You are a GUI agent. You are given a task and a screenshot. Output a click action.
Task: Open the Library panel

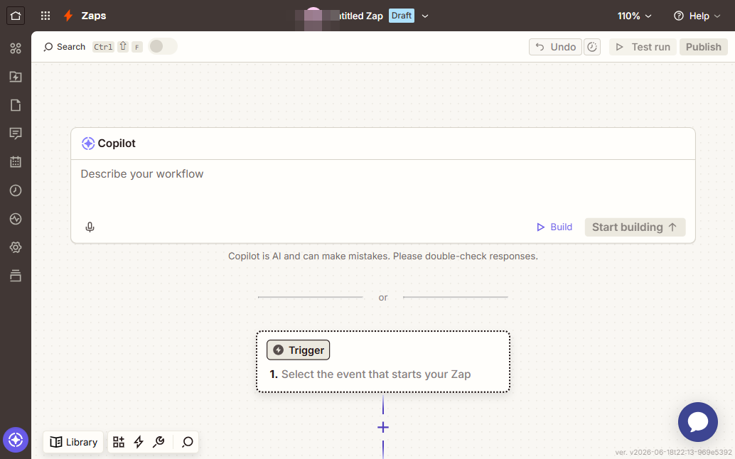(74, 442)
